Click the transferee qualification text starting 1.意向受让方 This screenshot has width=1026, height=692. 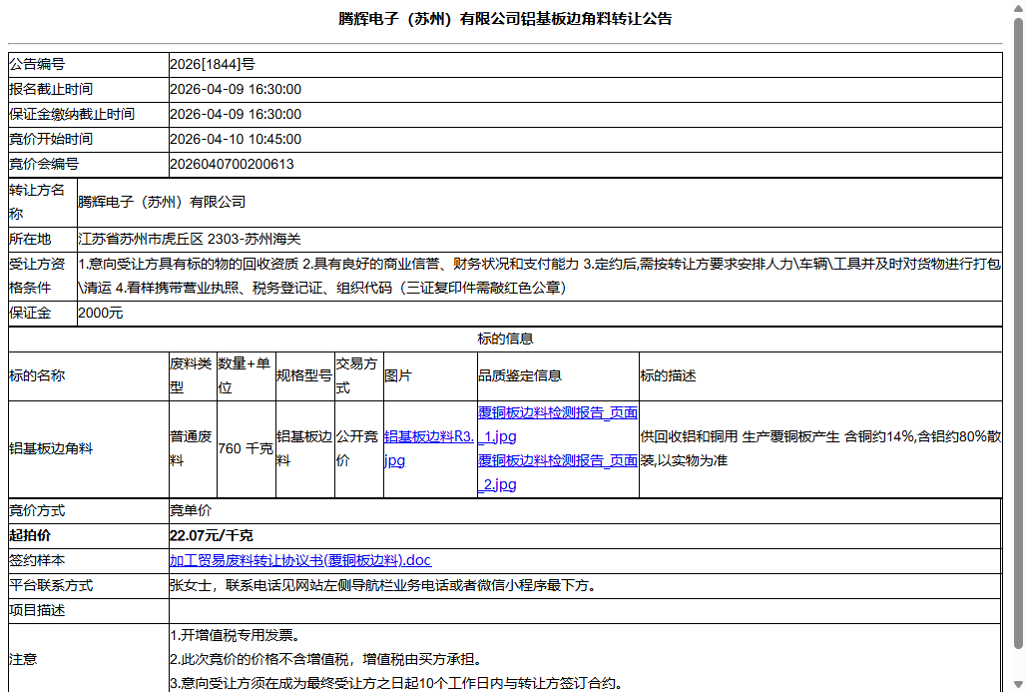pos(539,277)
